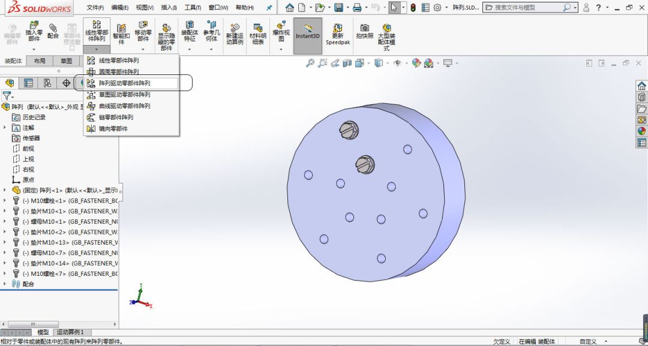Open Insert Component dropdown arrow
The width and height of the screenshot is (648, 346).
click(x=34, y=49)
